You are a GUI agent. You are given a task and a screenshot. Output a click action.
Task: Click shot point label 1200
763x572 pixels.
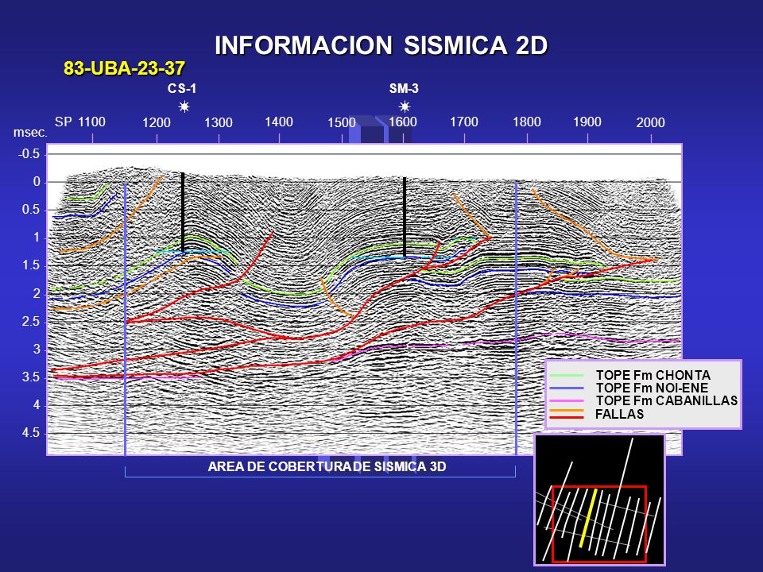click(157, 122)
